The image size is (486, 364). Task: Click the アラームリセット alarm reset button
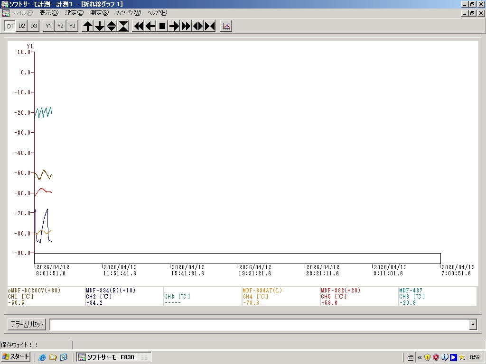click(x=27, y=325)
